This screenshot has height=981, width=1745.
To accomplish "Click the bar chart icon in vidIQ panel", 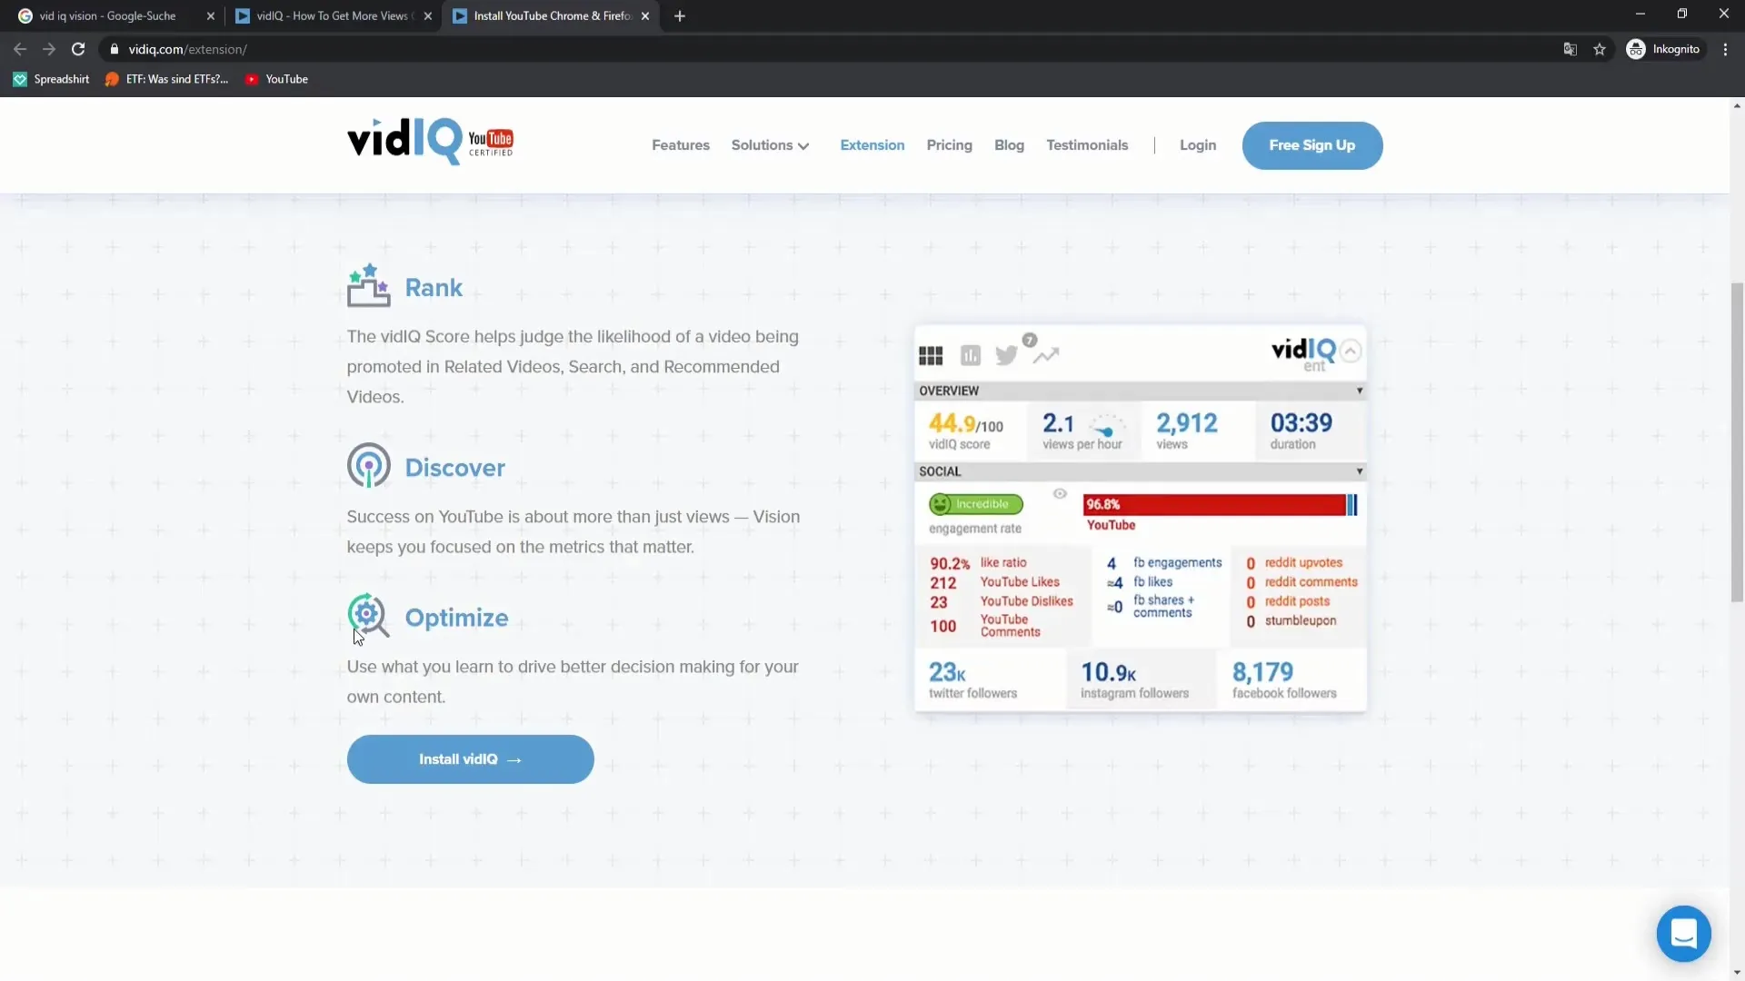I will (x=971, y=355).
